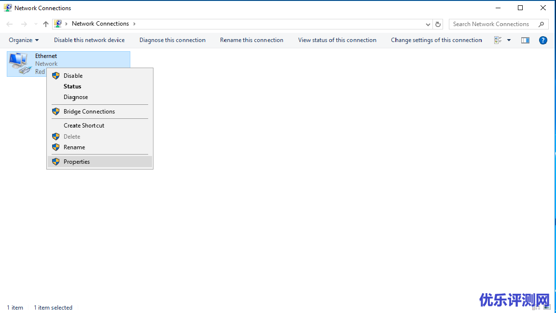
Task: Open the recent locations dropdown
Action: point(36,24)
